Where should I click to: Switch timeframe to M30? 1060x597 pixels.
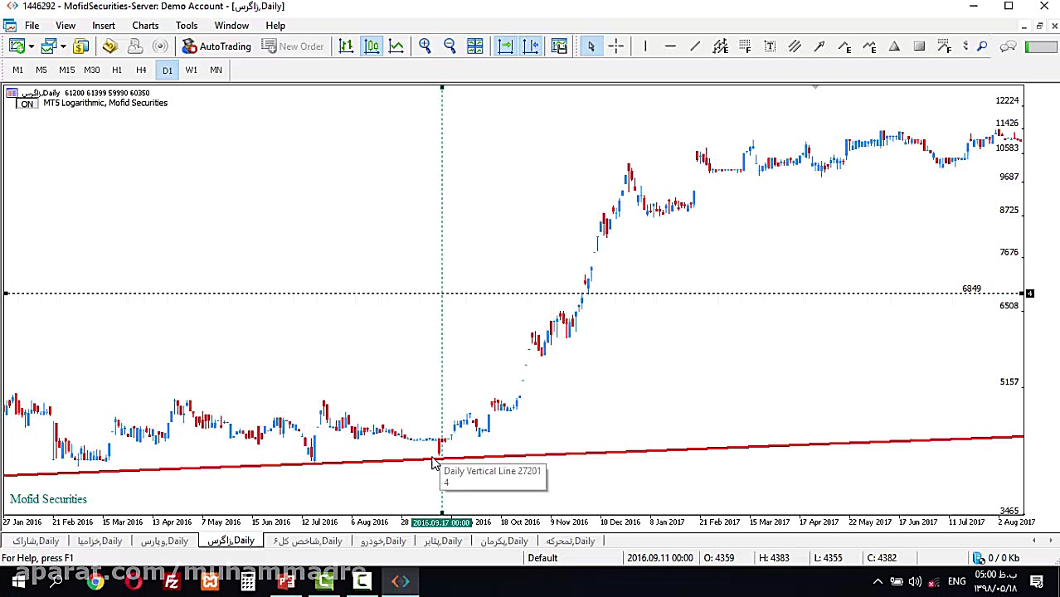pyautogui.click(x=91, y=70)
